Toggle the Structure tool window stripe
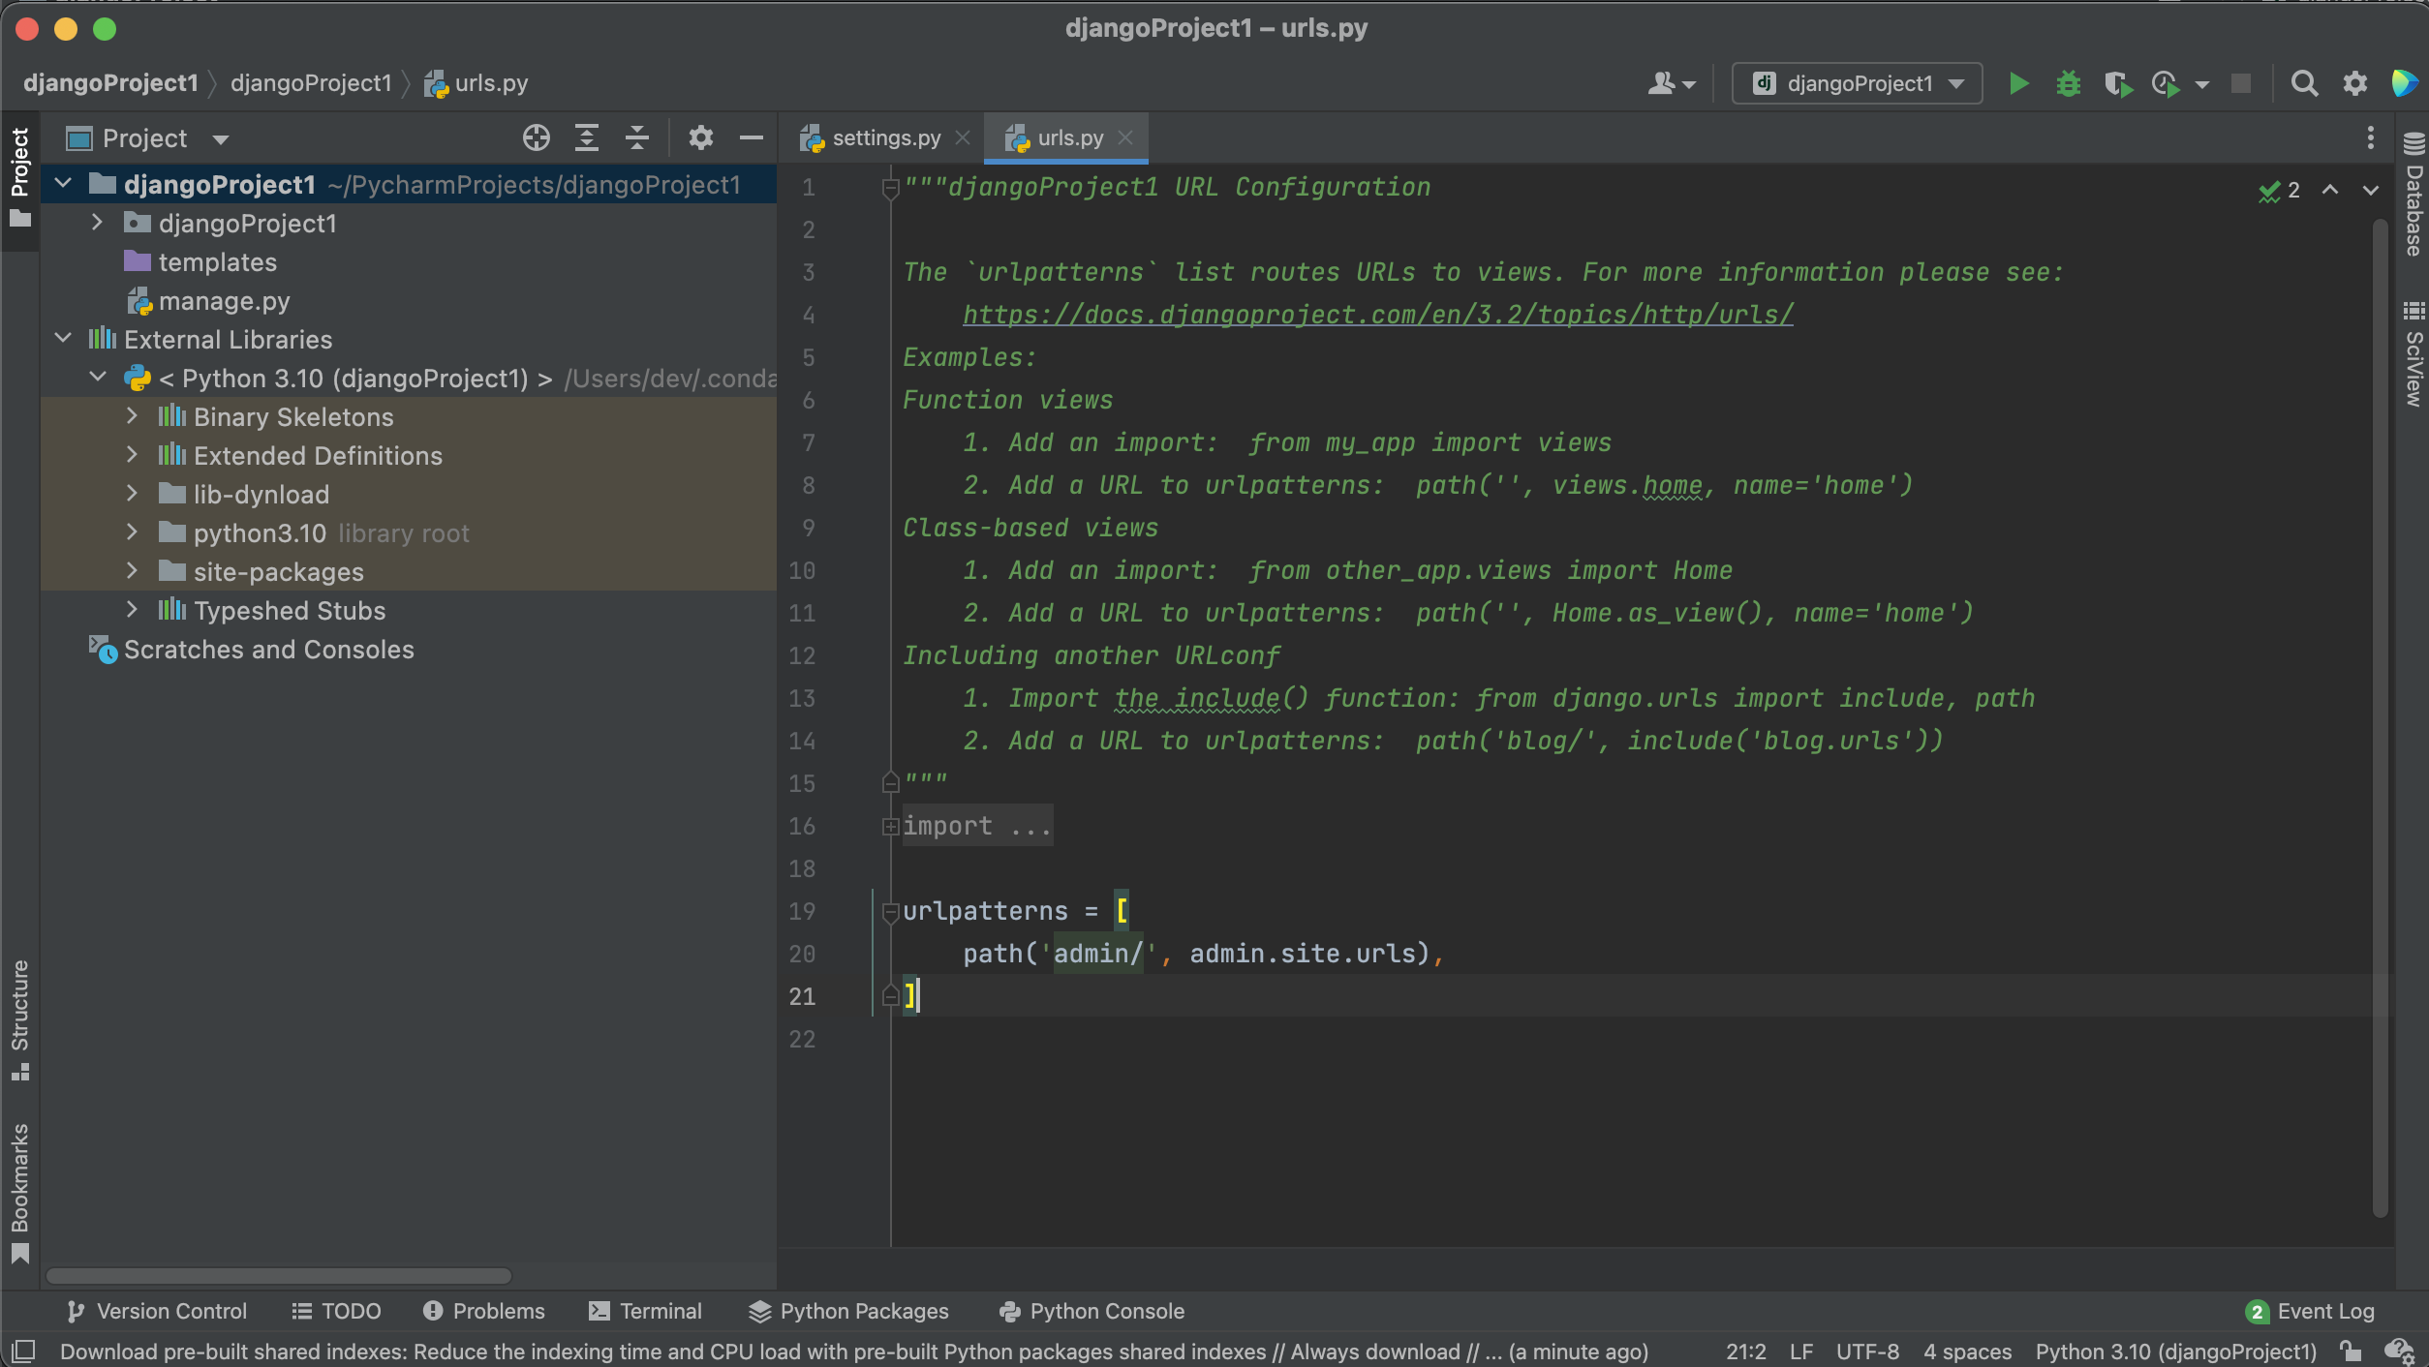This screenshot has height=1367, width=2429. [x=19, y=1018]
